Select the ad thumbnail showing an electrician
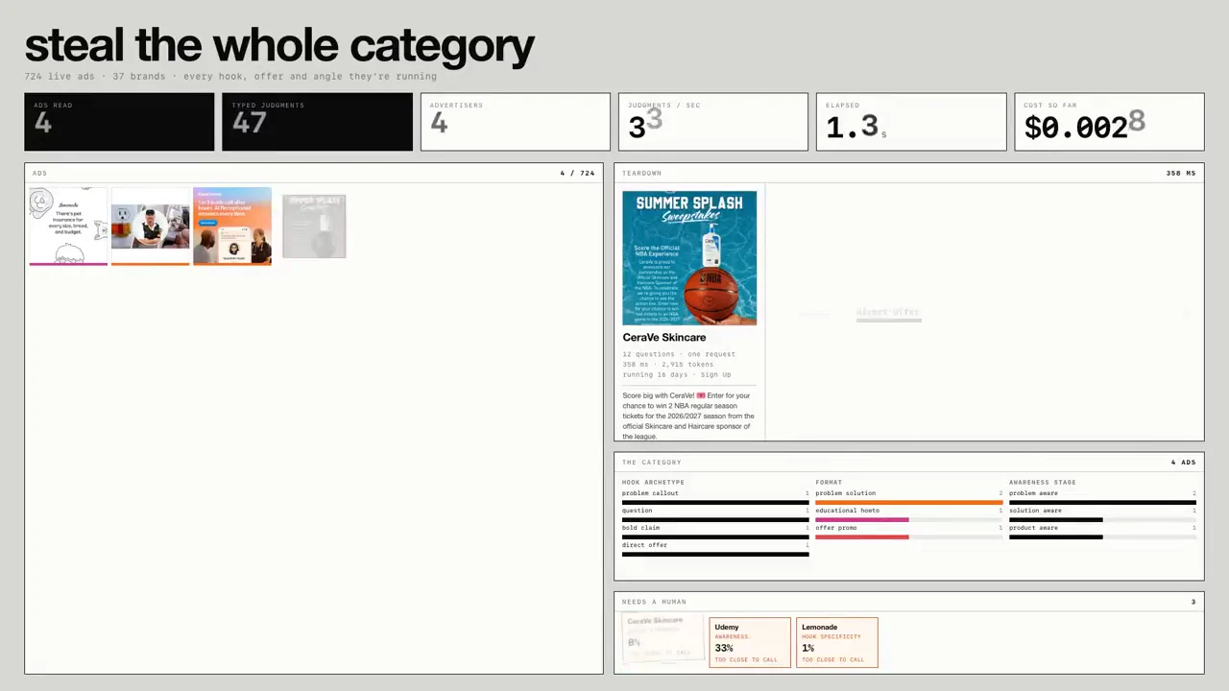The width and height of the screenshot is (1229, 691). (x=151, y=226)
